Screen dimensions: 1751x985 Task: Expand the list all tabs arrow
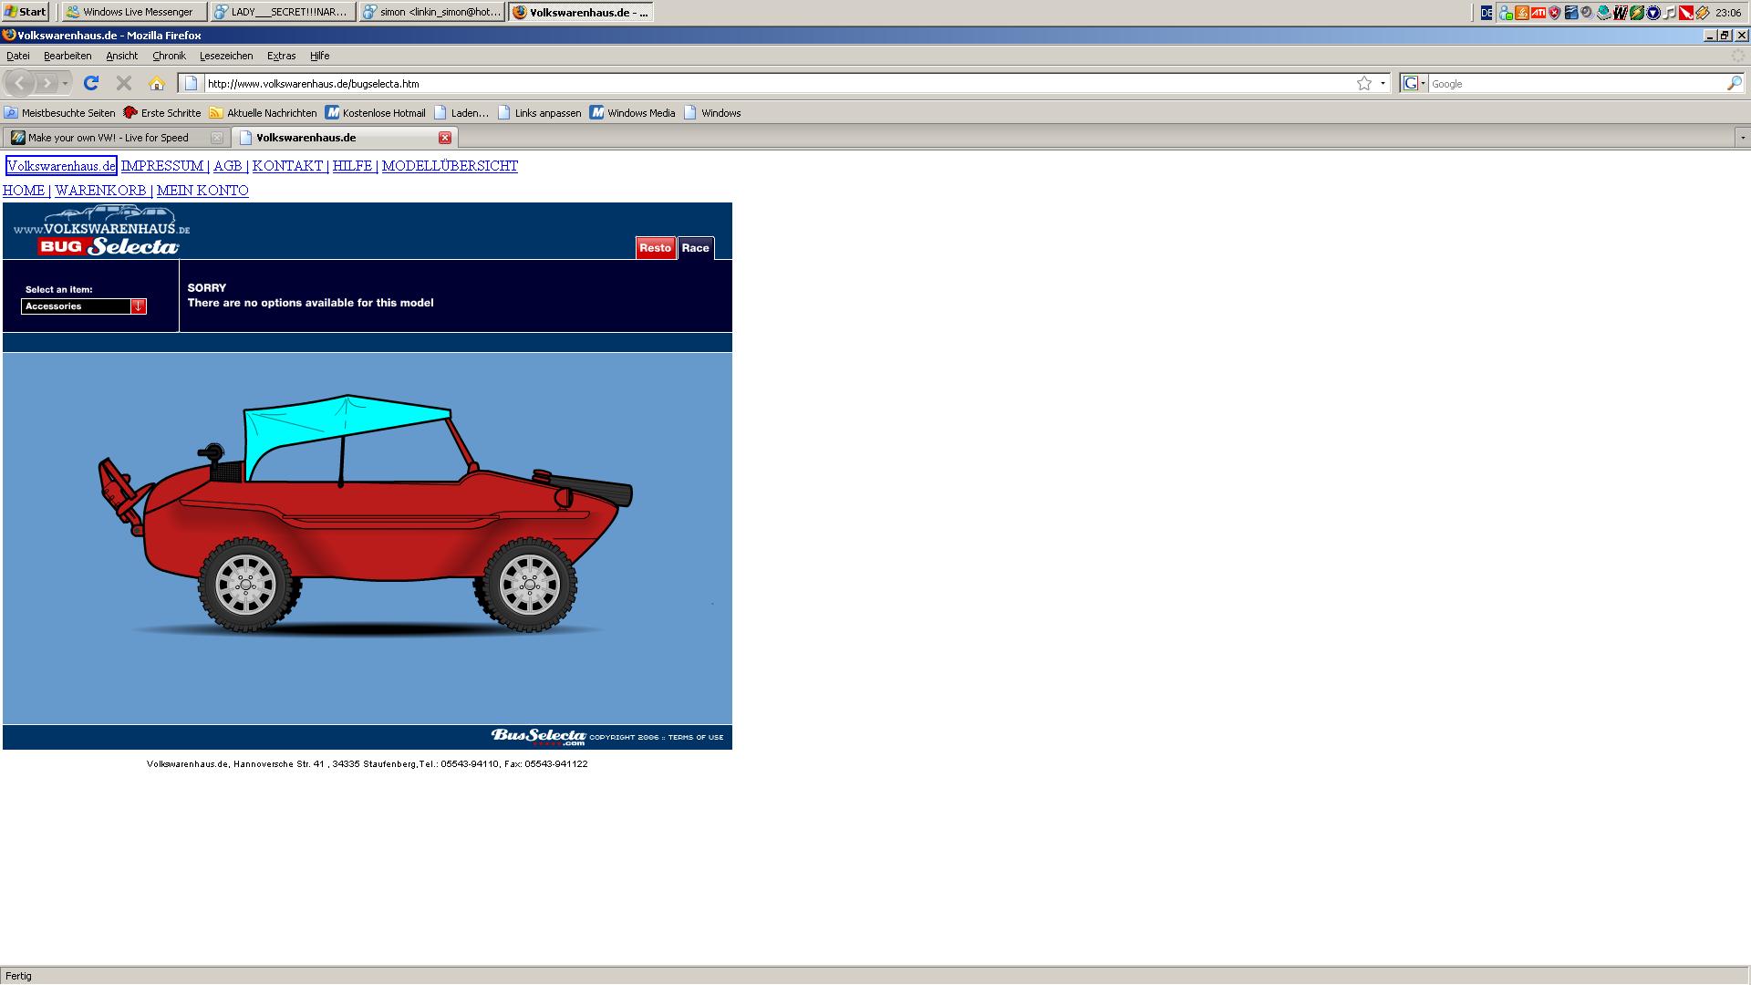tap(1742, 138)
